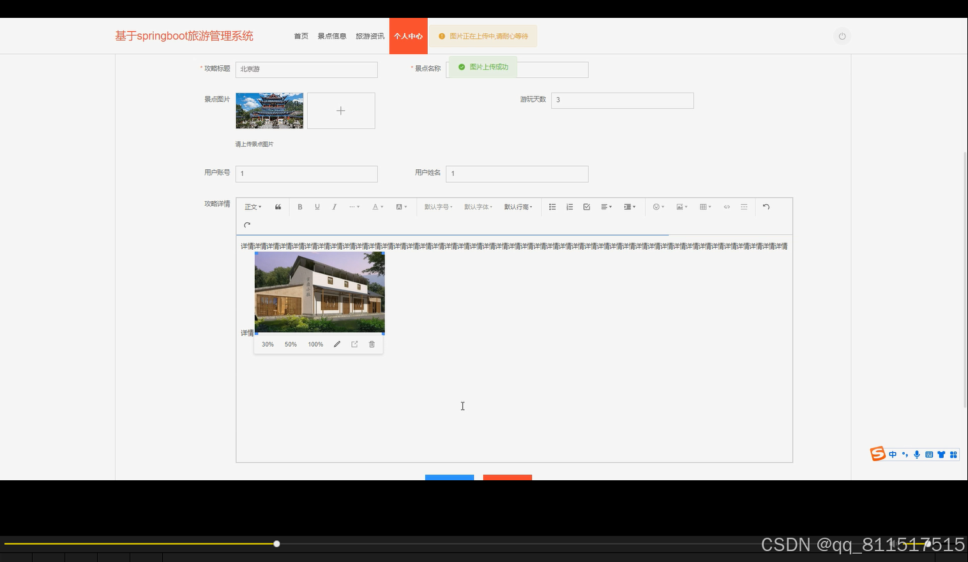
Task: Open the 默认字号 font size dropdown
Action: pyautogui.click(x=438, y=207)
